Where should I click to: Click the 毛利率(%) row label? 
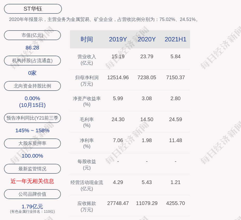coord(87,122)
